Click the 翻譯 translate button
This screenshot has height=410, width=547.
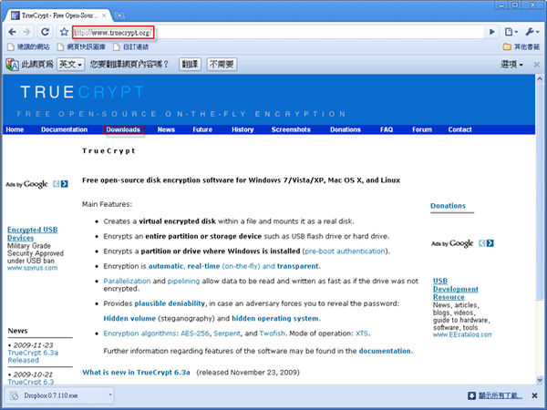click(191, 64)
